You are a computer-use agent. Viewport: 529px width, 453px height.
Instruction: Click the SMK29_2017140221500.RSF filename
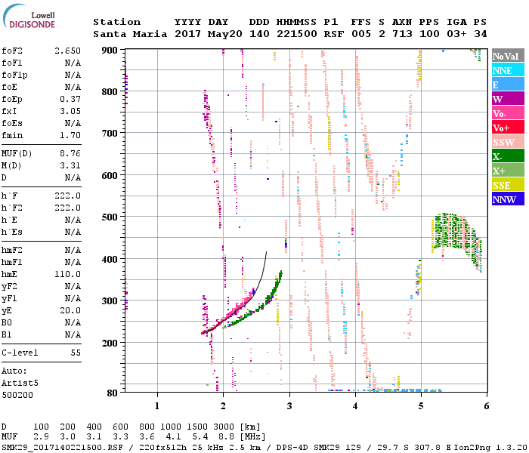pos(62,447)
